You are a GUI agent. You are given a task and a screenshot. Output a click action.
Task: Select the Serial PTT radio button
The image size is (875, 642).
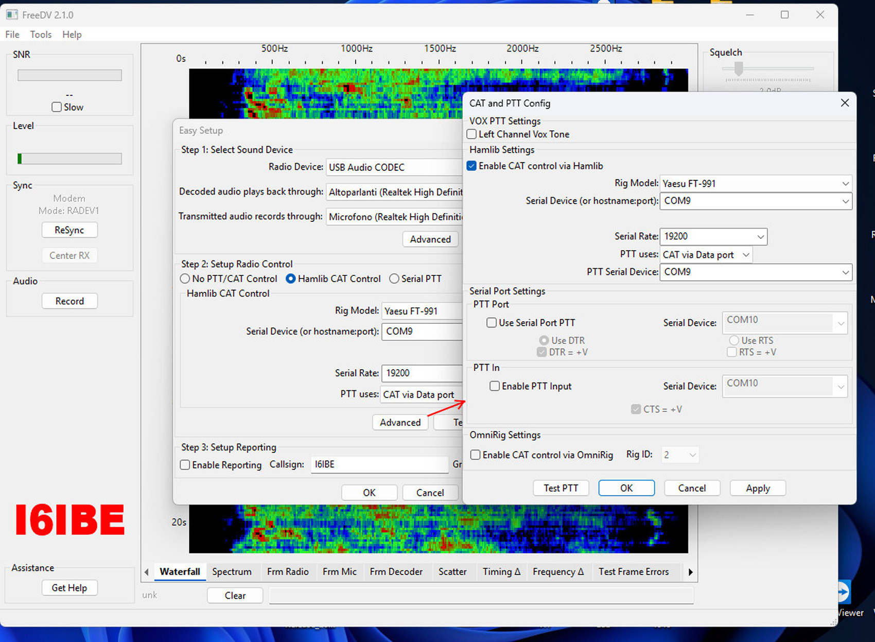(x=394, y=279)
